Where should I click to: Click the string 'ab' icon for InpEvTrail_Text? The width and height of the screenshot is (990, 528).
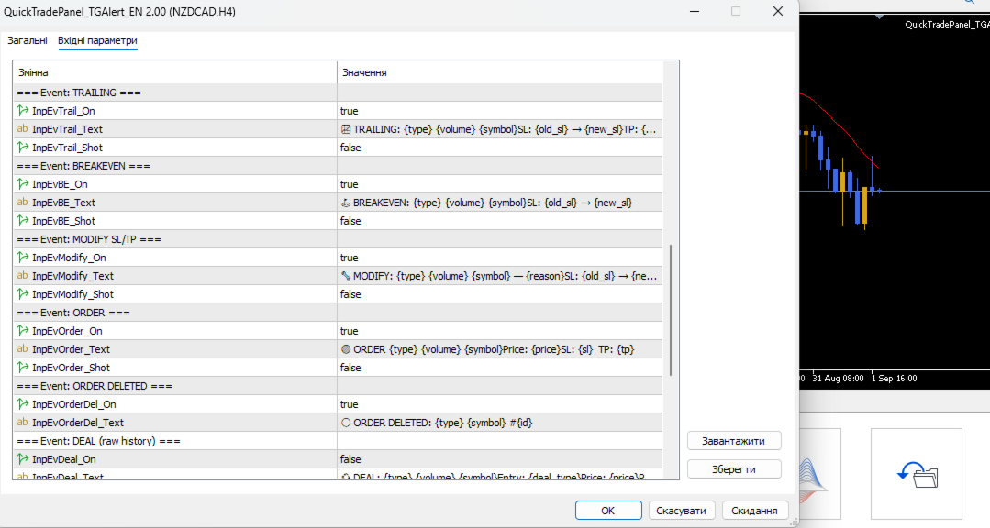(x=23, y=128)
